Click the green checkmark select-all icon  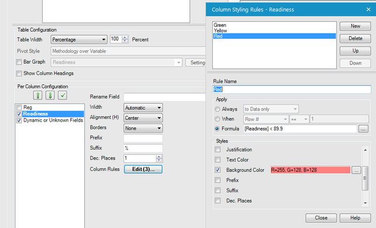[x=63, y=95]
